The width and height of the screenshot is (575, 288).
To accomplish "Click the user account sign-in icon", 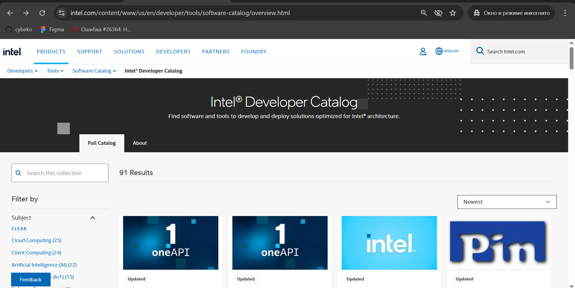I will 423,52.
